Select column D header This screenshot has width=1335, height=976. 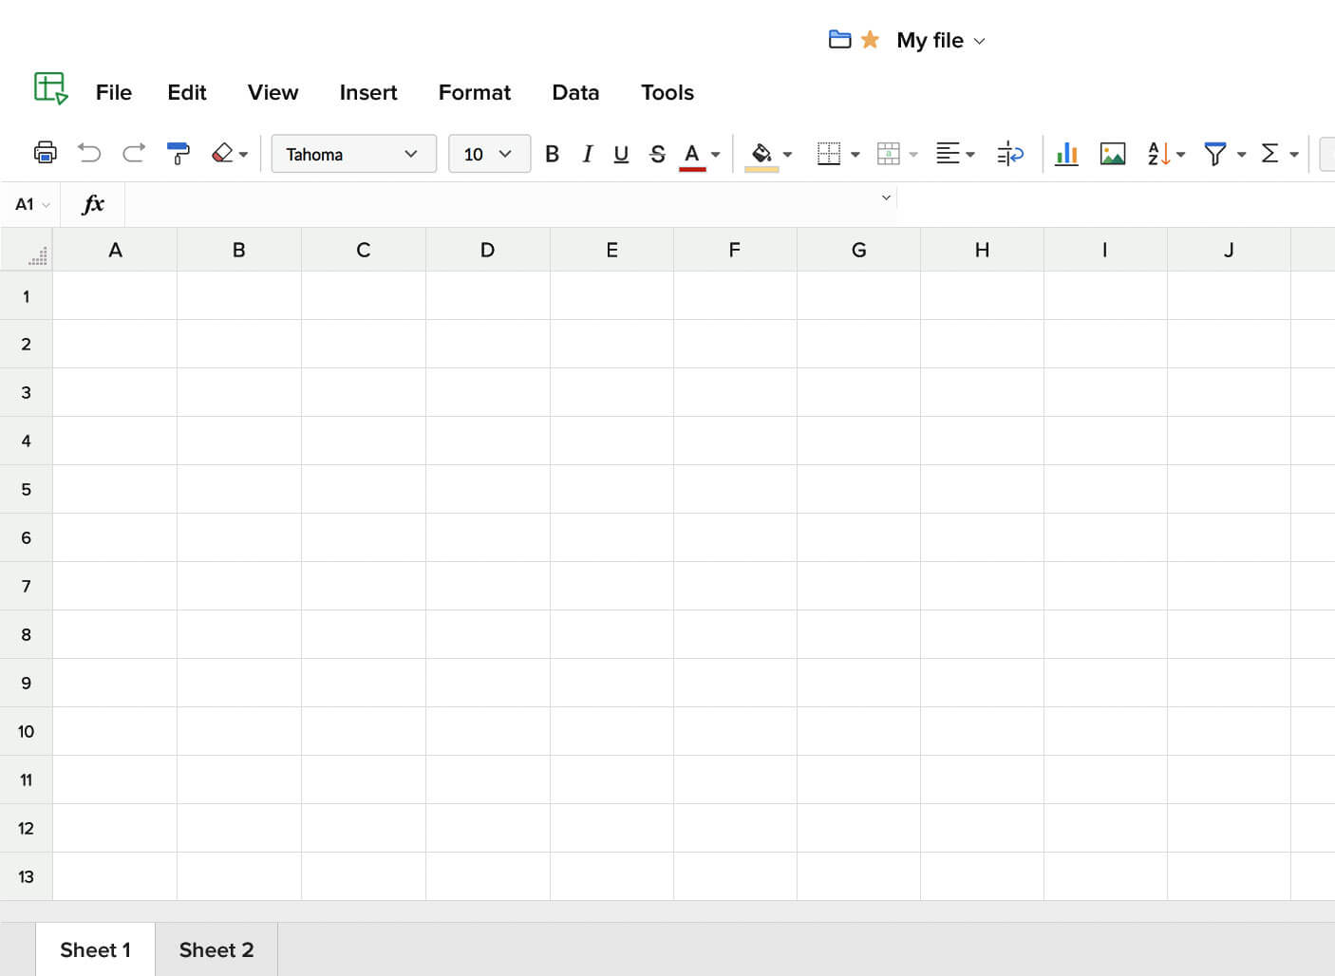pyautogui.click(x=487, y=250)
